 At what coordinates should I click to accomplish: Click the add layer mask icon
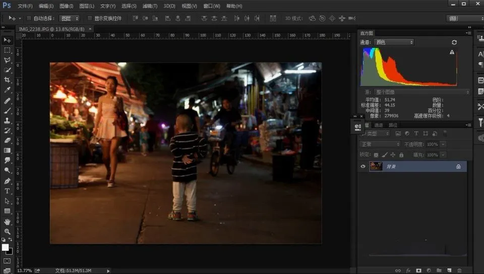pos(418,270)
